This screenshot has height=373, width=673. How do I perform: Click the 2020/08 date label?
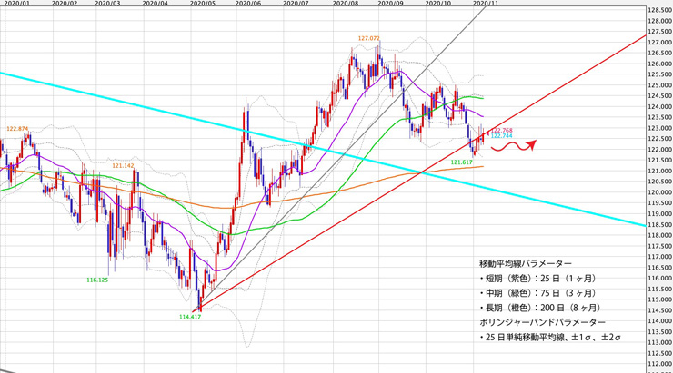(x=345, y=3)
